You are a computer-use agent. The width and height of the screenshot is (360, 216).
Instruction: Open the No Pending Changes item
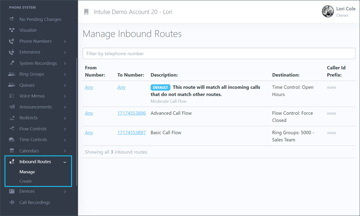tap(40, 19)
